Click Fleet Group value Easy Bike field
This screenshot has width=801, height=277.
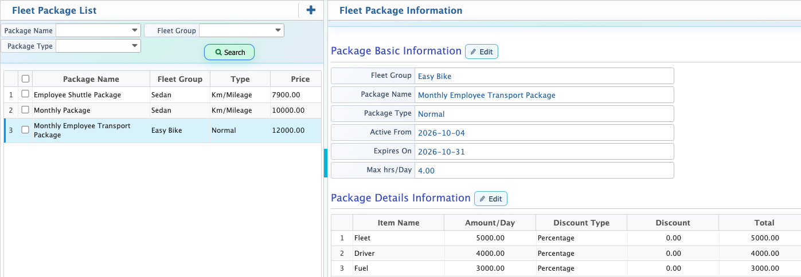pyautogui.click(x=544, y=76)
